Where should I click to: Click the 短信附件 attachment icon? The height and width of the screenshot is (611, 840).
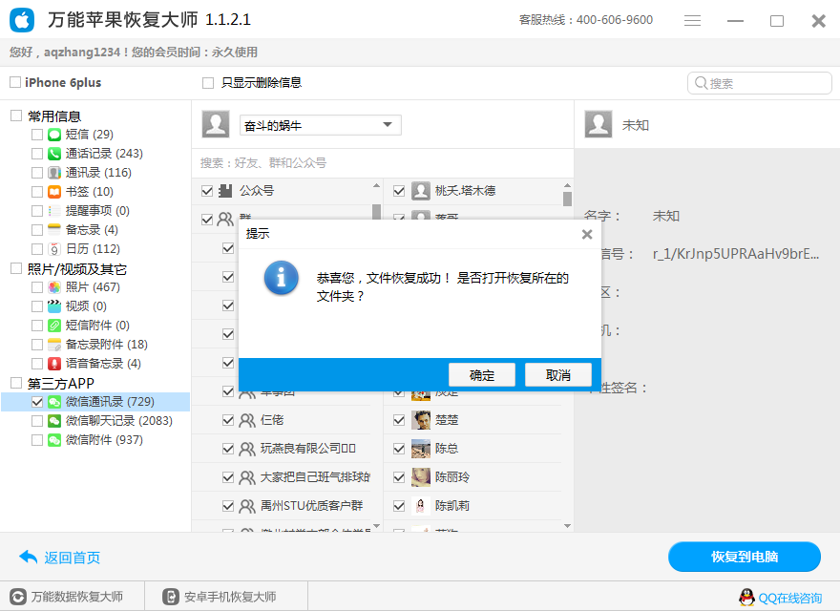click(x=54, y=326)
